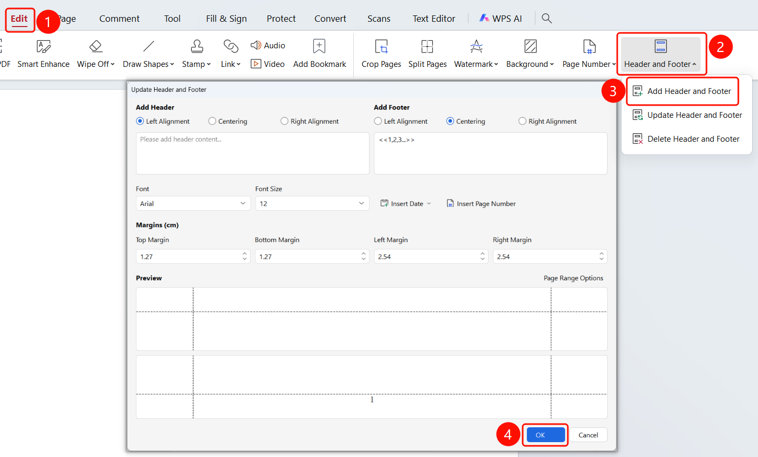The image size is (758, 457).
Task: Click the header content text box
Action: 253,153
